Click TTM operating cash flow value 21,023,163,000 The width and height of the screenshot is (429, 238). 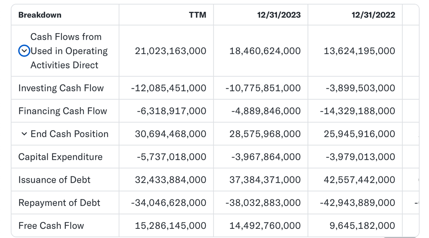pyautogui.click(x=171, y=51)
